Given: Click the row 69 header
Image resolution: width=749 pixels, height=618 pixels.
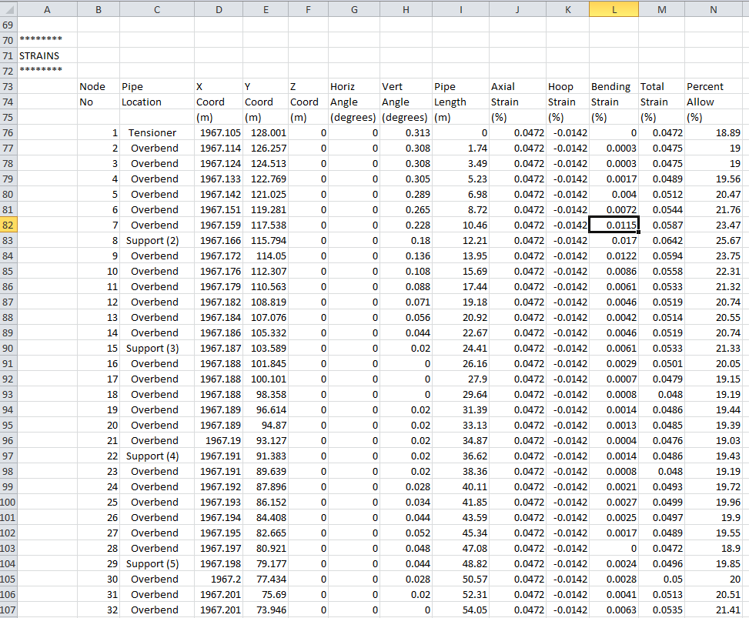Looking at the screenshot, I should point(8,25).
